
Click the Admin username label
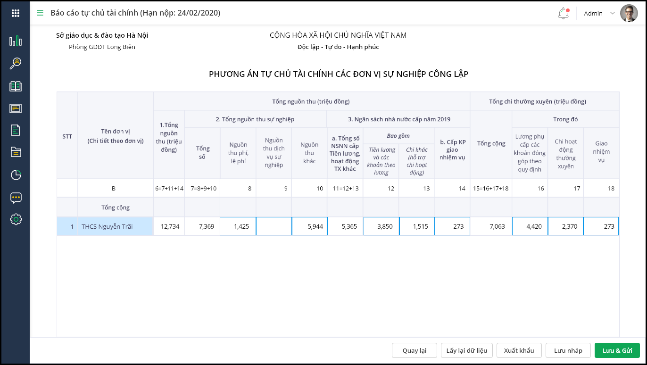click(x=593, y=13)
